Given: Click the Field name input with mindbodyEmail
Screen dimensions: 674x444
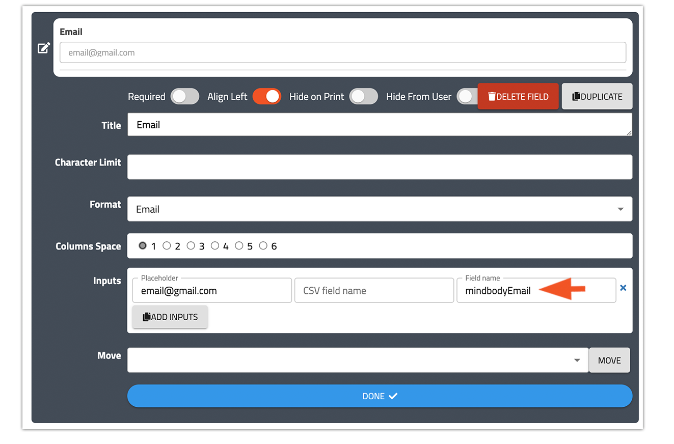Looking at the screenshot, I should 536,290.
